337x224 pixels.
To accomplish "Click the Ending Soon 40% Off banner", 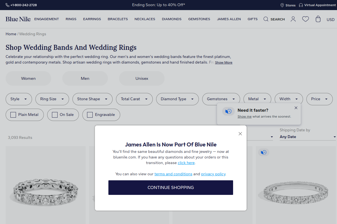I will (159, 5).
